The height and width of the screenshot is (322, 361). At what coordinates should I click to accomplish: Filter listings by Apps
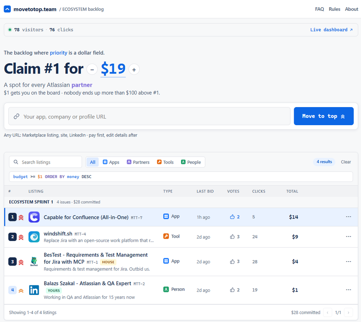tap(111, 162)
